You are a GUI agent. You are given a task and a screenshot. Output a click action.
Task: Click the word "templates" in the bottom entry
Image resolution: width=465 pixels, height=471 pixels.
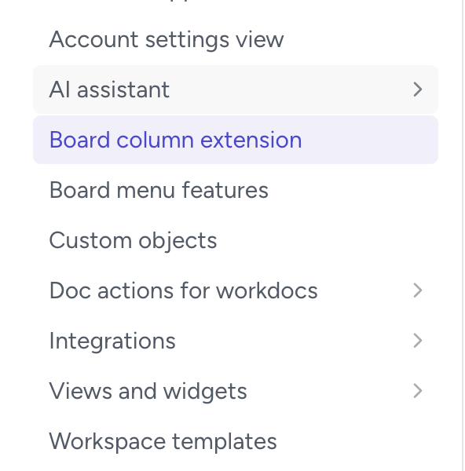[224, 442]
